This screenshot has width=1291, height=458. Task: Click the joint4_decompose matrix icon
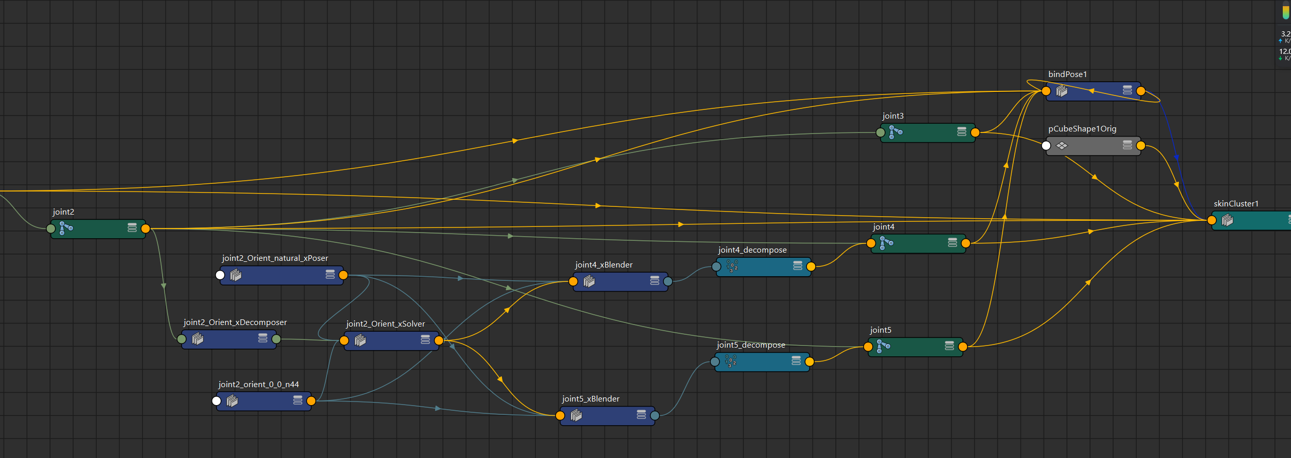732,266
